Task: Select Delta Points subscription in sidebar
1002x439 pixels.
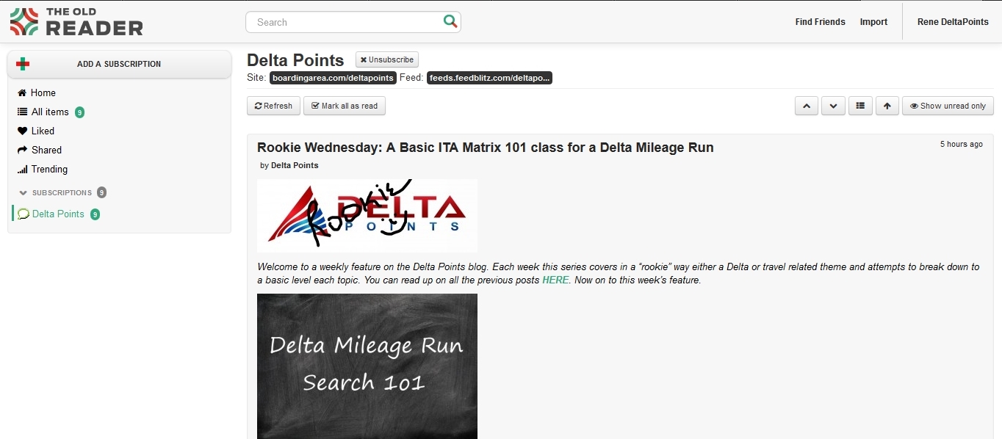Action: click(x=58, y=214)
